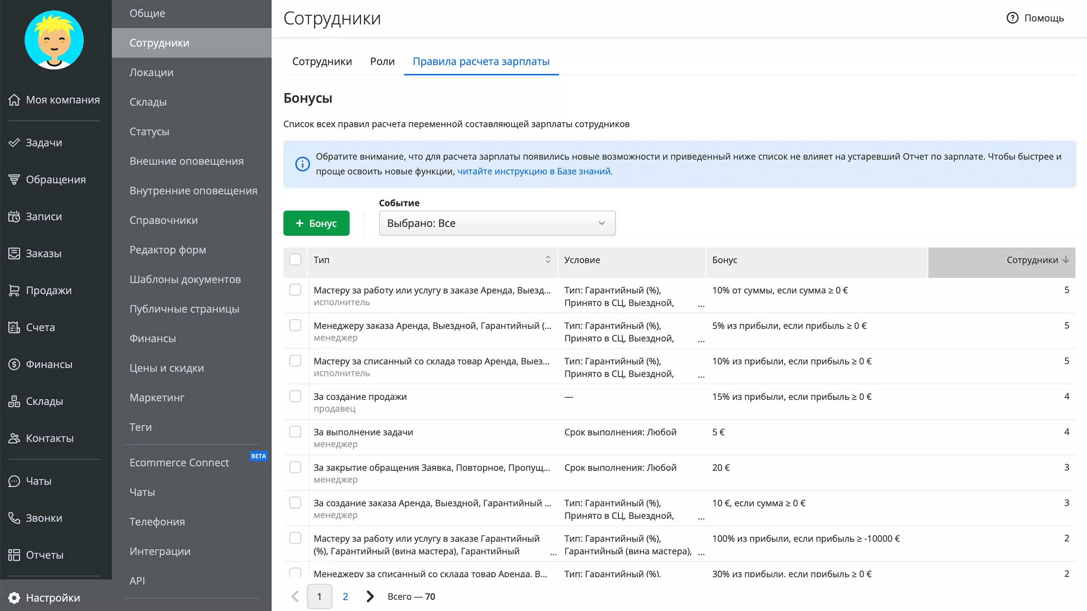Select checkbox for 'За выполнение задачи' row

[295, 432]
